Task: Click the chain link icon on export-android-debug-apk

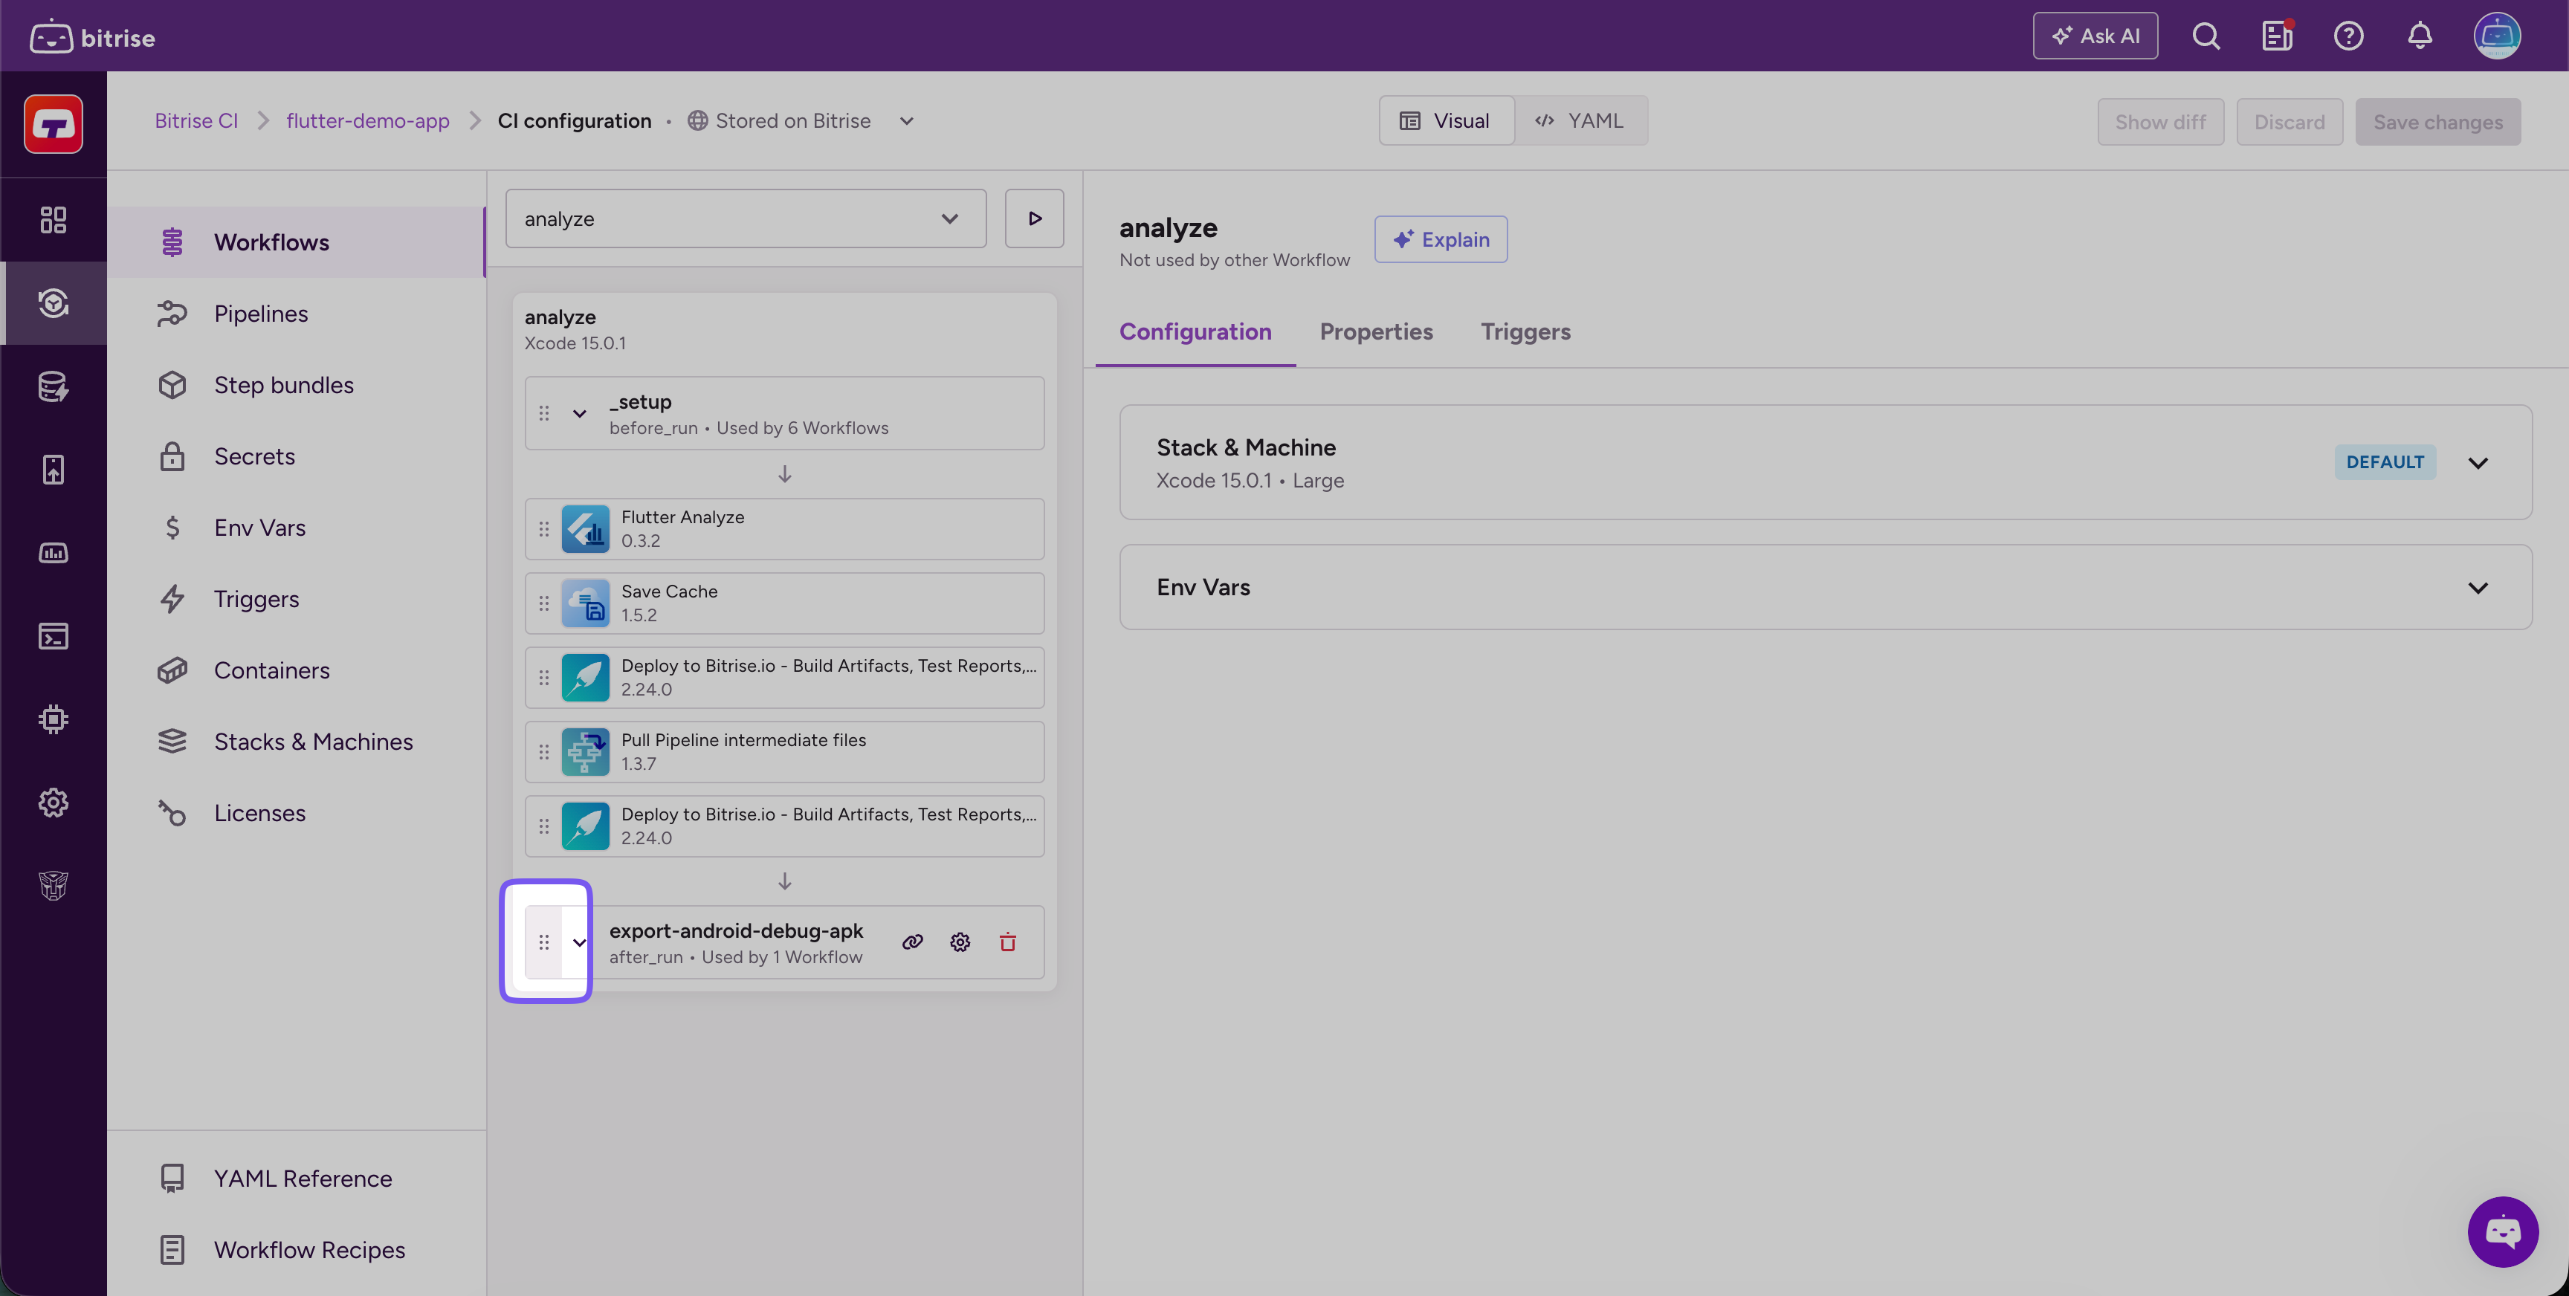Action: point(913,942)
